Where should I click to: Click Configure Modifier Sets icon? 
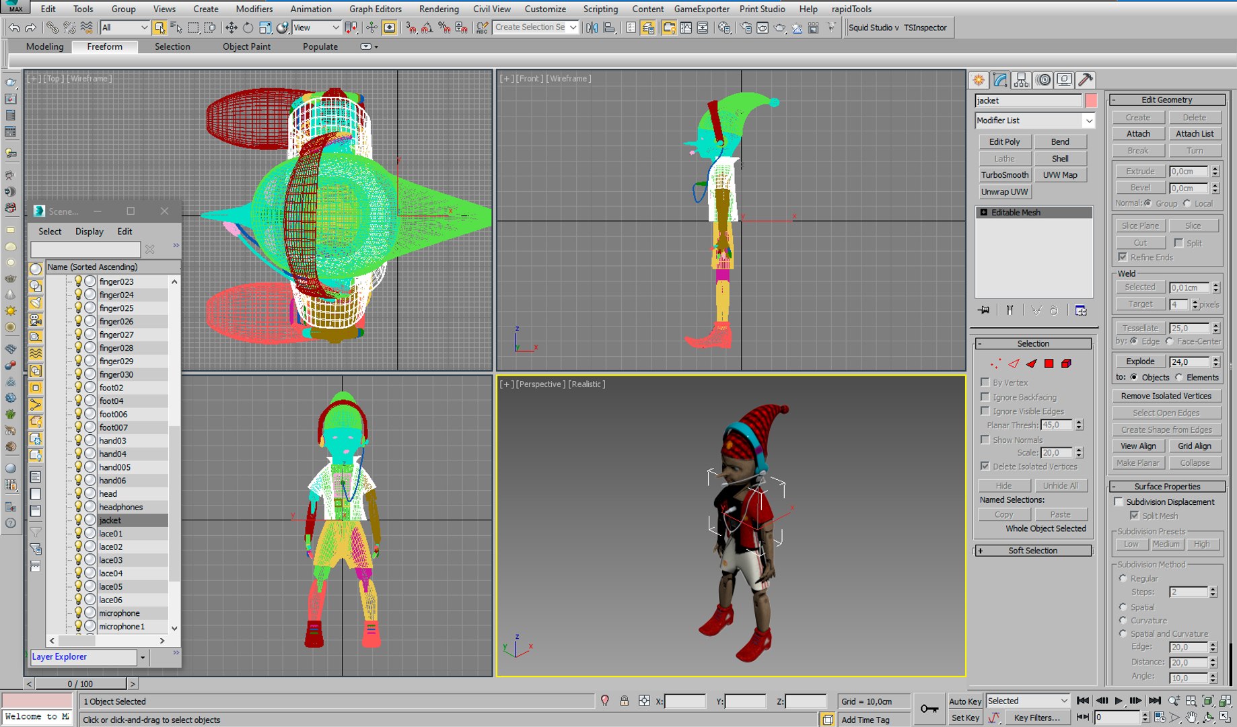coord(1080,310)
